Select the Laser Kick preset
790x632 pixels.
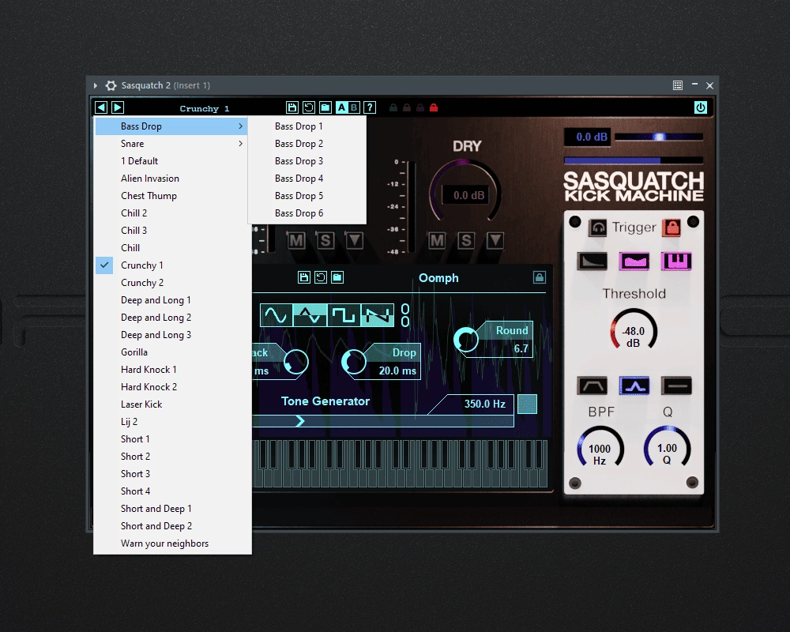click(172, 404)
